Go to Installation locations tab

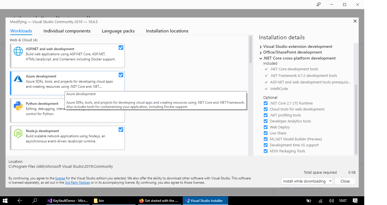point(167,31)
